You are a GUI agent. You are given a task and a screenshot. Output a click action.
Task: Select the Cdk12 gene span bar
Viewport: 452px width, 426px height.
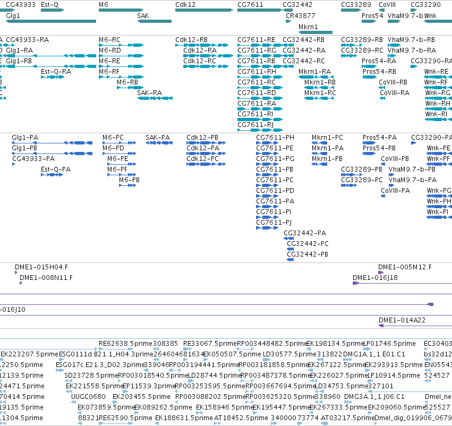[204, 10]
